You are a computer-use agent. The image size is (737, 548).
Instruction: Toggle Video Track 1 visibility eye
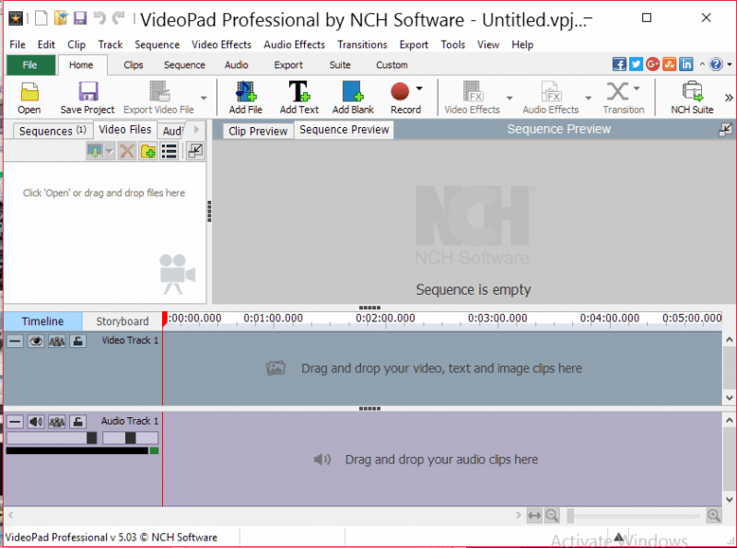(x=36, y=341)
